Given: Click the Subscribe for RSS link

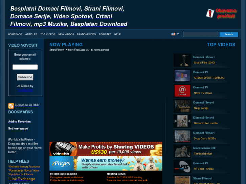Looking at the screenshot, I should (x=27, y=105).
